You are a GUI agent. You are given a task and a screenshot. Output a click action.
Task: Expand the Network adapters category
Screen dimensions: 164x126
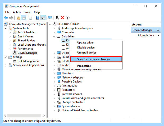click(x=54, y=78)
